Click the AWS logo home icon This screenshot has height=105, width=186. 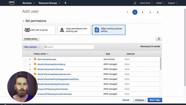pos(12,3)
